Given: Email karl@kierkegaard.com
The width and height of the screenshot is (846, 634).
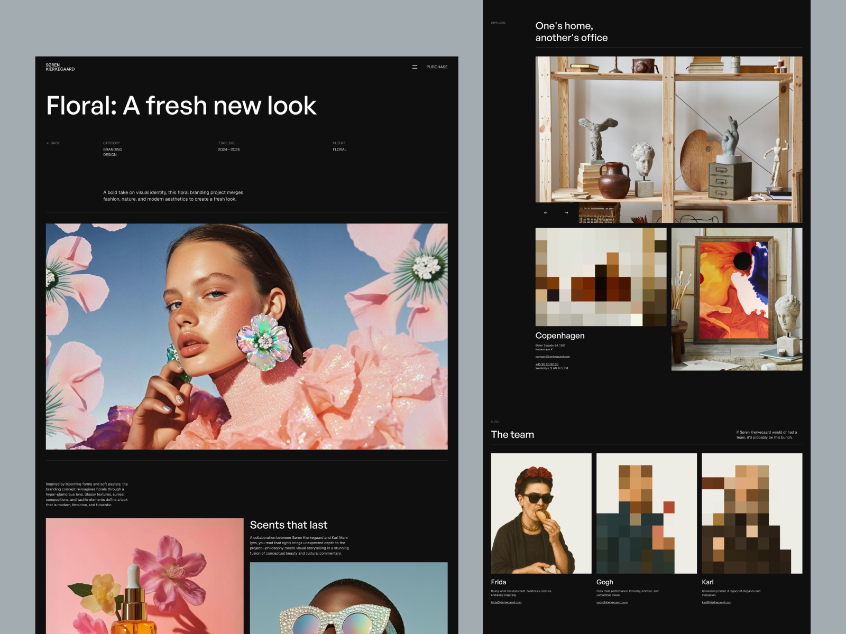Looking at the screenshot, I should (716, 602).
